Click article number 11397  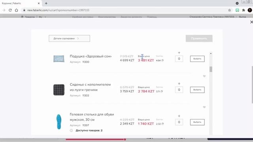pos(86,125)
